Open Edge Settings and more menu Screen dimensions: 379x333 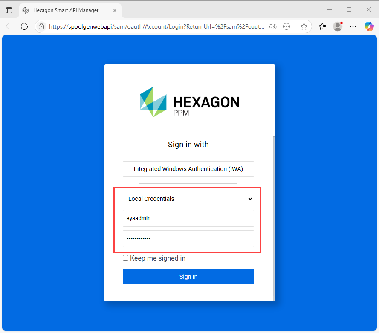tap(353, 26)
